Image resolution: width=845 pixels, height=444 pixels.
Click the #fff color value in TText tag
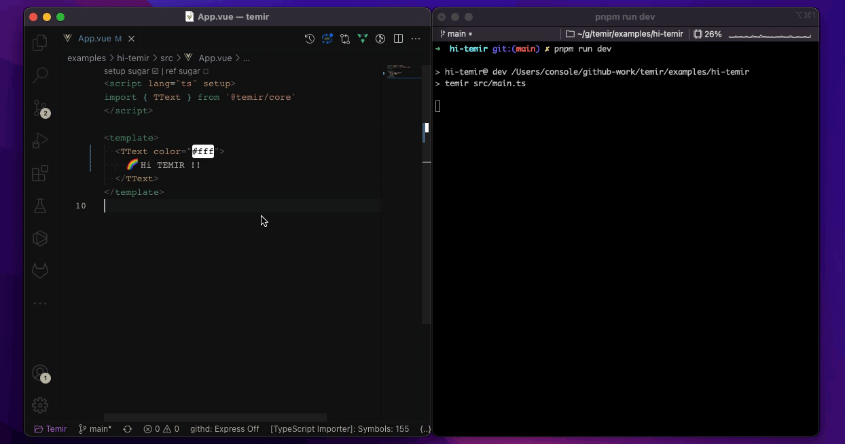point(203,151)
